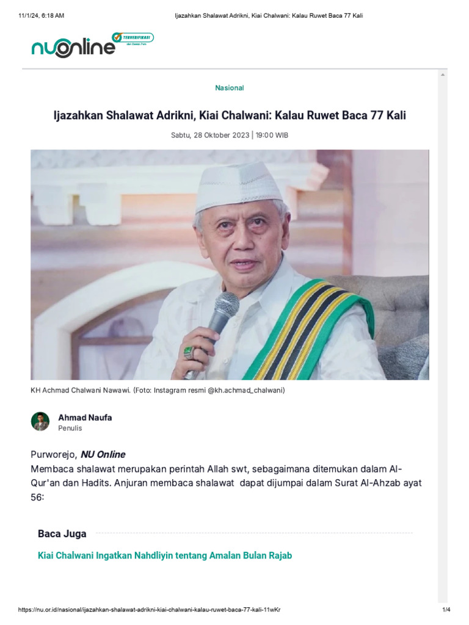Click the scrollbar up arrow
The height and width of the screenshot is (625, 469).
[442, 74]
